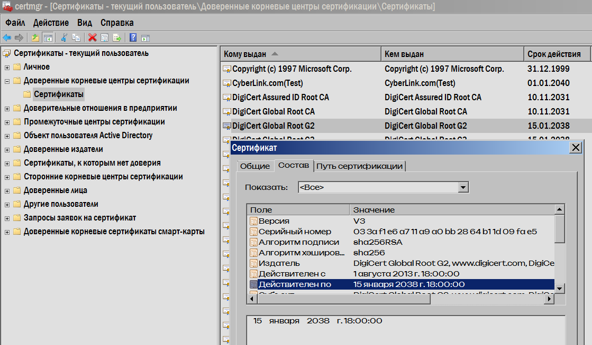Select Запросы заявок на сертификат item
This screenshot has height=345, width=592.
tap(80, 218)
